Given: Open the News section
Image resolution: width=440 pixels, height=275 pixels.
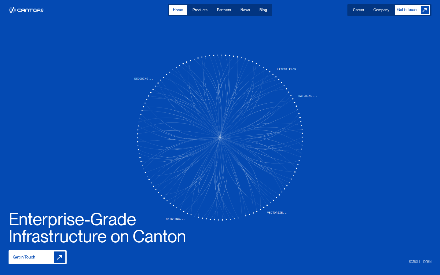Looking at the screenshot, I should tap(245, 10).
